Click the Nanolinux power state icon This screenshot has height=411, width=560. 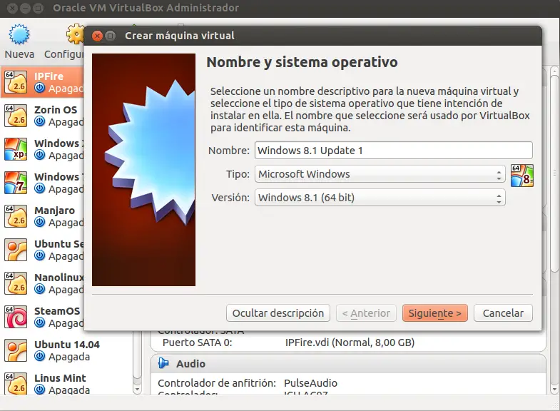pyautogui.click(x=40, y=289)
